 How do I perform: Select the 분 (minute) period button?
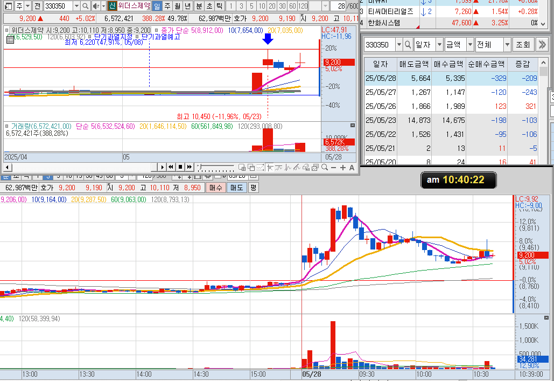coord(199,6)
